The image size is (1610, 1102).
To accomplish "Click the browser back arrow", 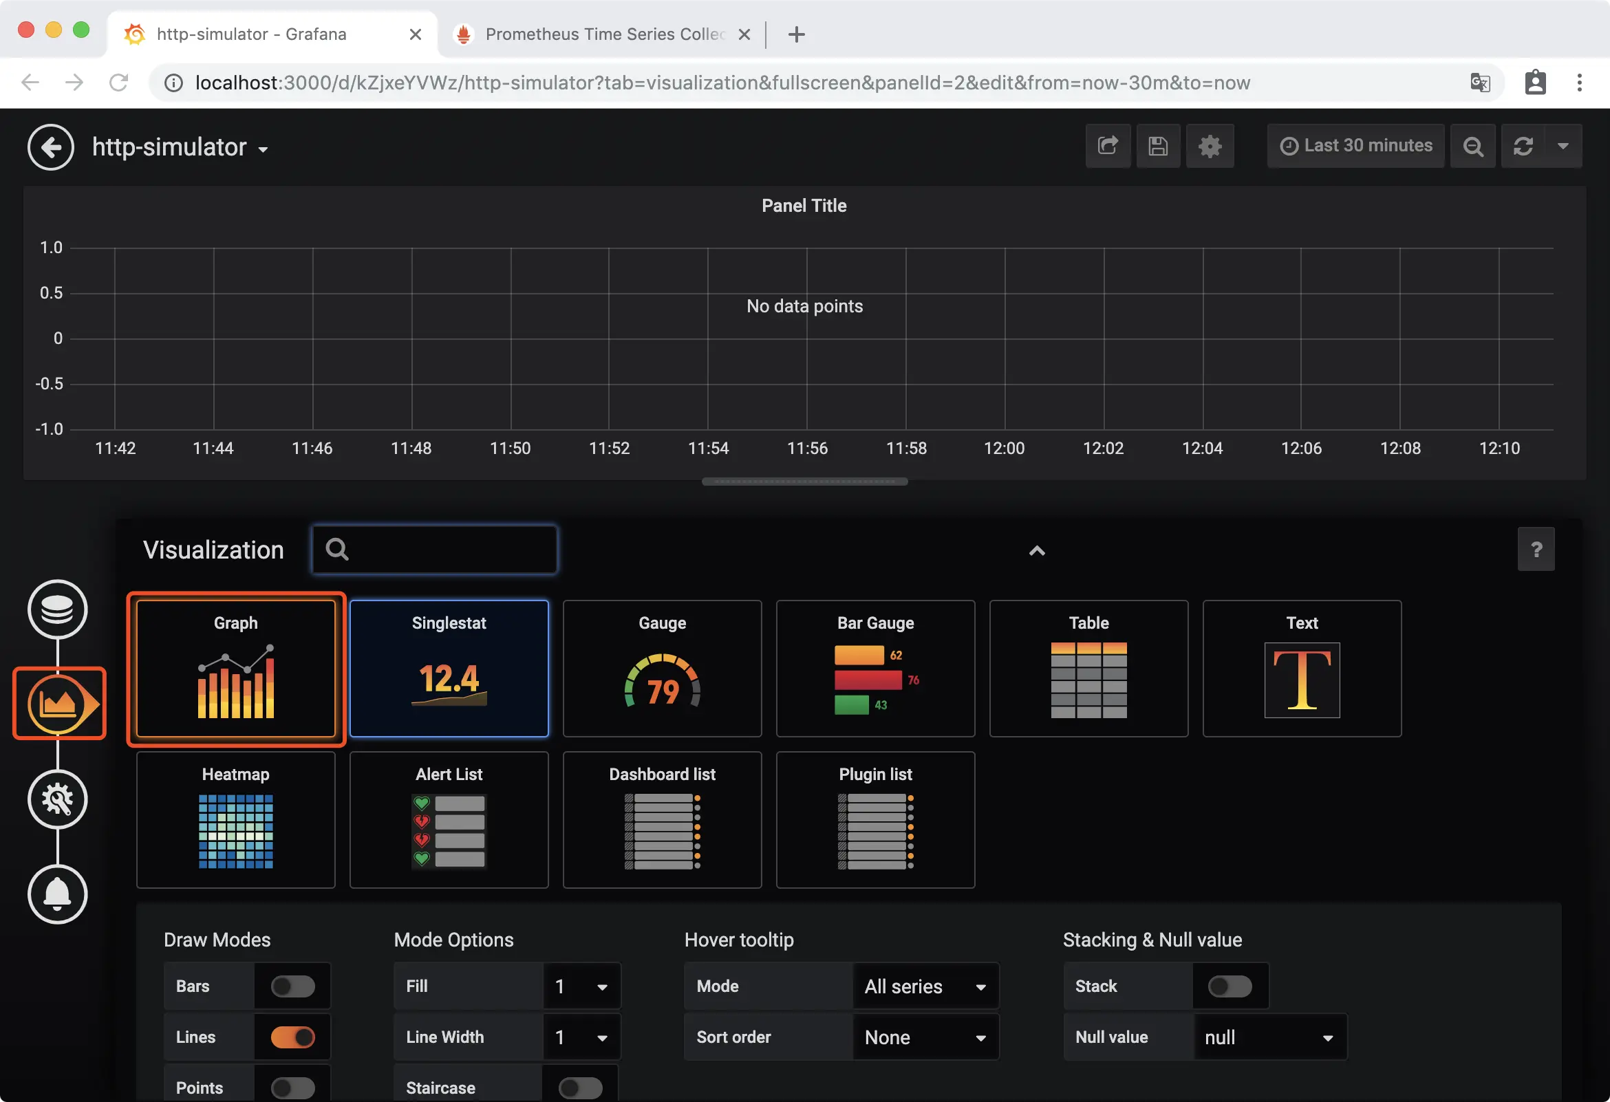I will tap(30, 83).
